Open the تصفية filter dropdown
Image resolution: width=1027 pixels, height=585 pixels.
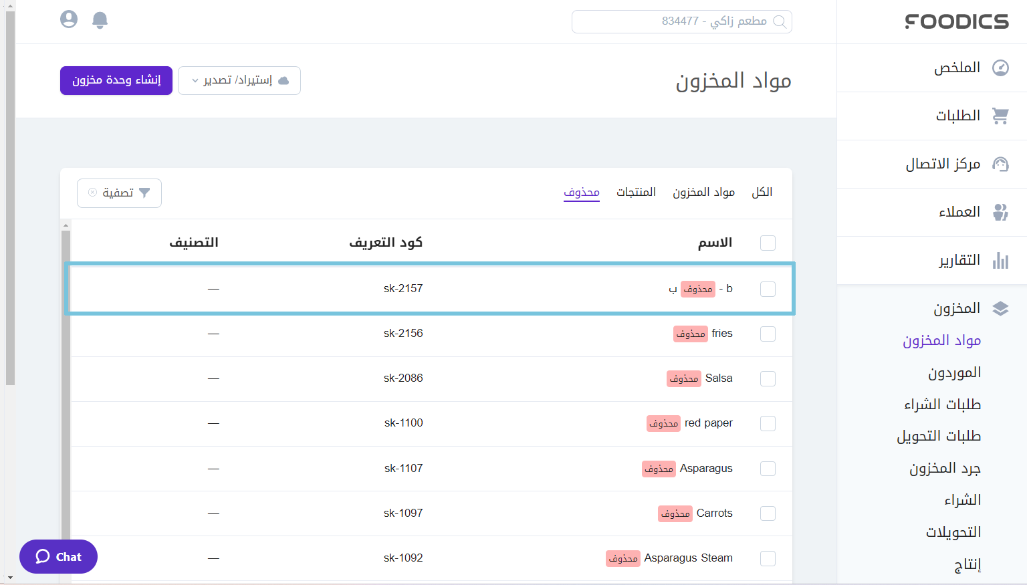pos(119,193)
